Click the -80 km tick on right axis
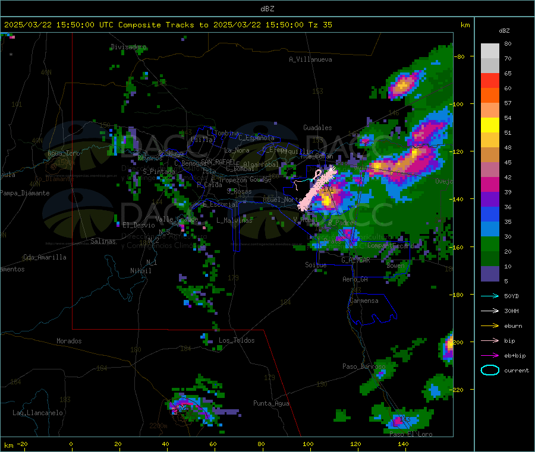 [x=460, y=56]
